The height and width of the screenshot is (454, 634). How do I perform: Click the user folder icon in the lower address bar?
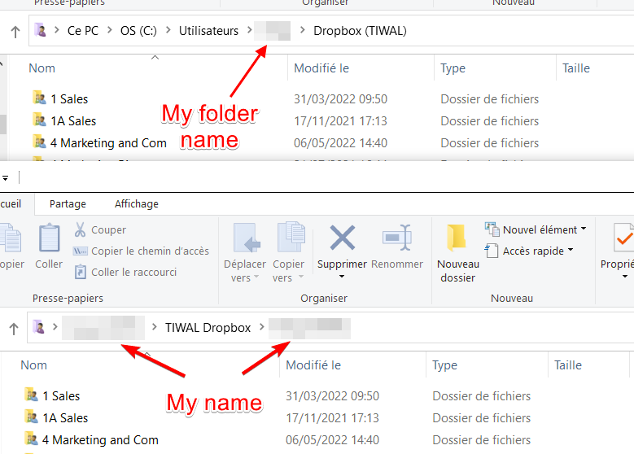pyautogui.click(x=38, y=326)
